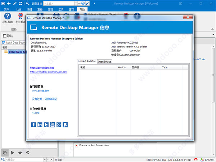Switch to the Open Source tab
216x162 pixels.
coord(104,62)
